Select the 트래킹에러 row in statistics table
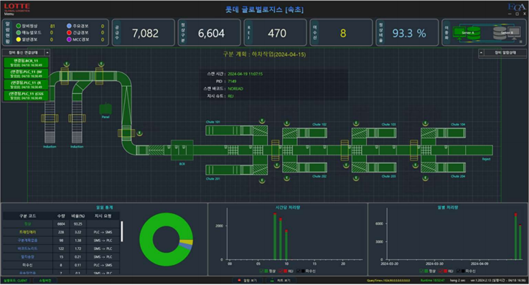Viewport: 529px width, 285px height. 62,232
